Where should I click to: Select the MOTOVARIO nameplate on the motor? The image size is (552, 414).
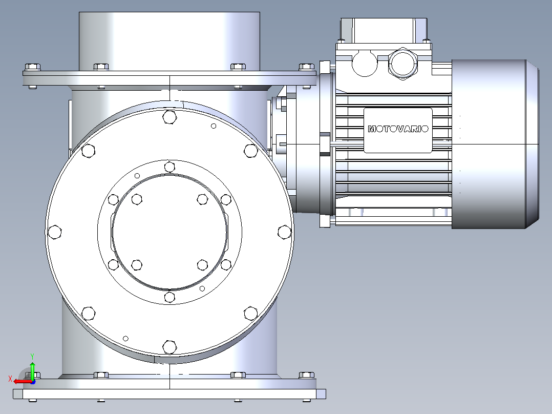pyautogui.click(x=398, y=130)
